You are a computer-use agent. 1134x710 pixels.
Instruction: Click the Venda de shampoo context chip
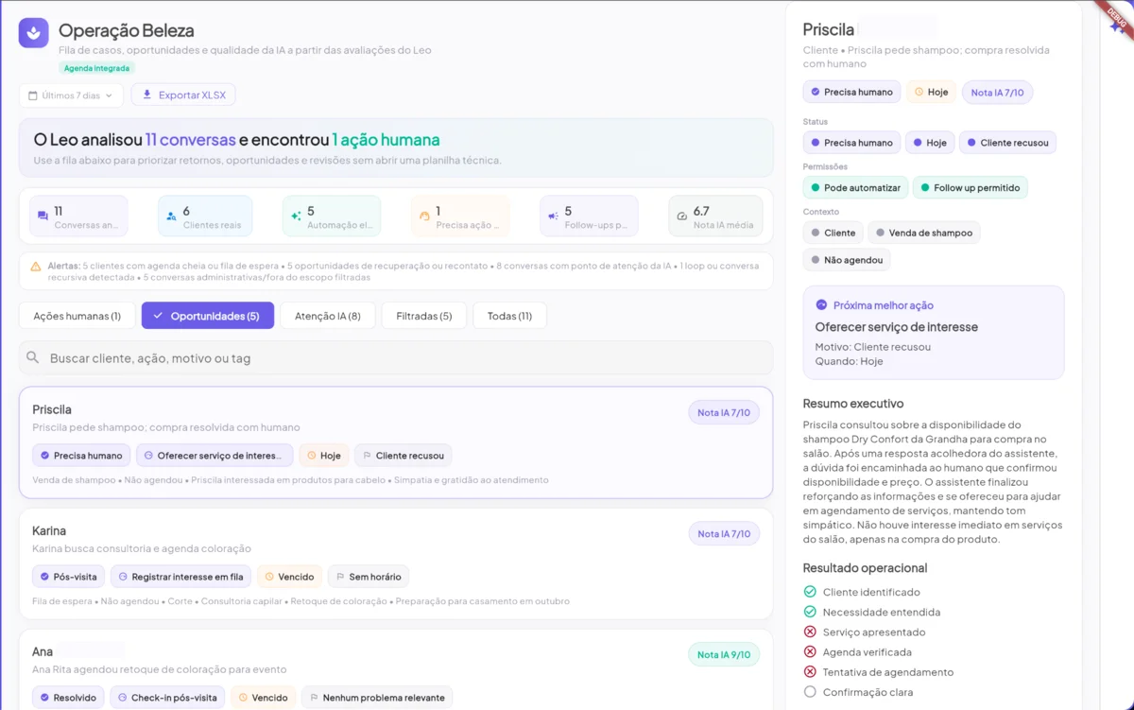click(924, 233)
